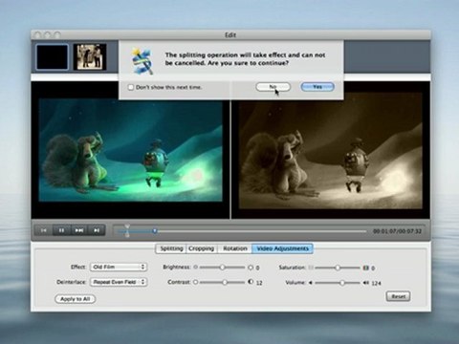Click the app icon in the dialog
This screenshot has width=459, height=344.
click(142, 61)
